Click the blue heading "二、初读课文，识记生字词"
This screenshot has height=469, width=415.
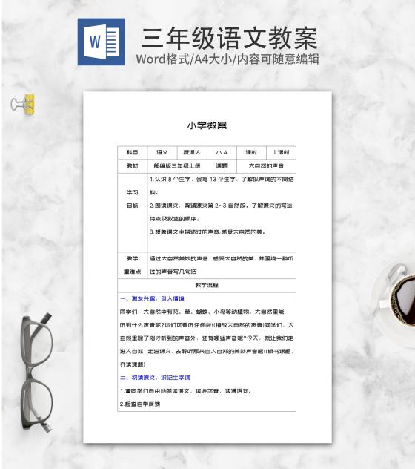(x=155, y=378)
